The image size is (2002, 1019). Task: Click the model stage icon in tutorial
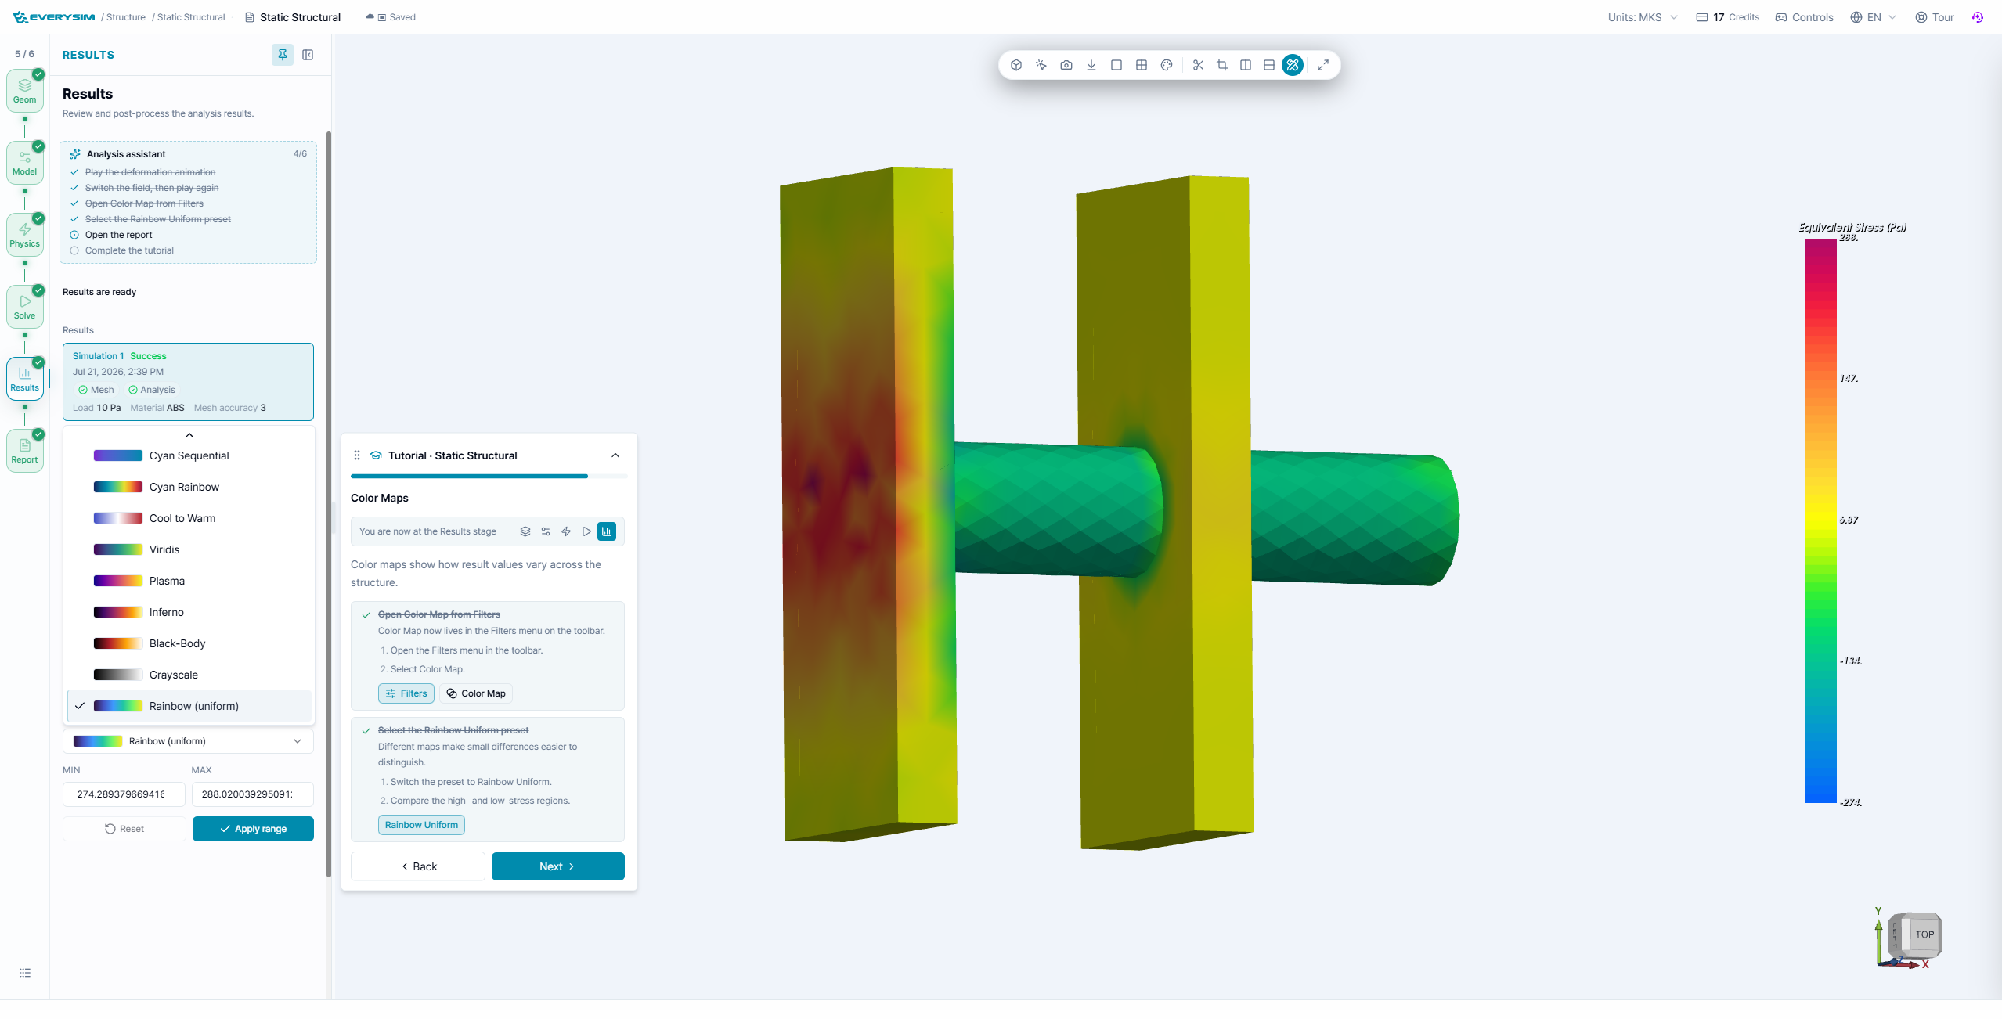pyautogui.click(x=546, y=531)
